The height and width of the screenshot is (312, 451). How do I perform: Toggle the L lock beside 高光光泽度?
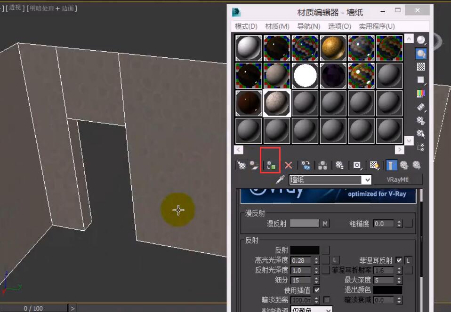(x=335, y=260)
